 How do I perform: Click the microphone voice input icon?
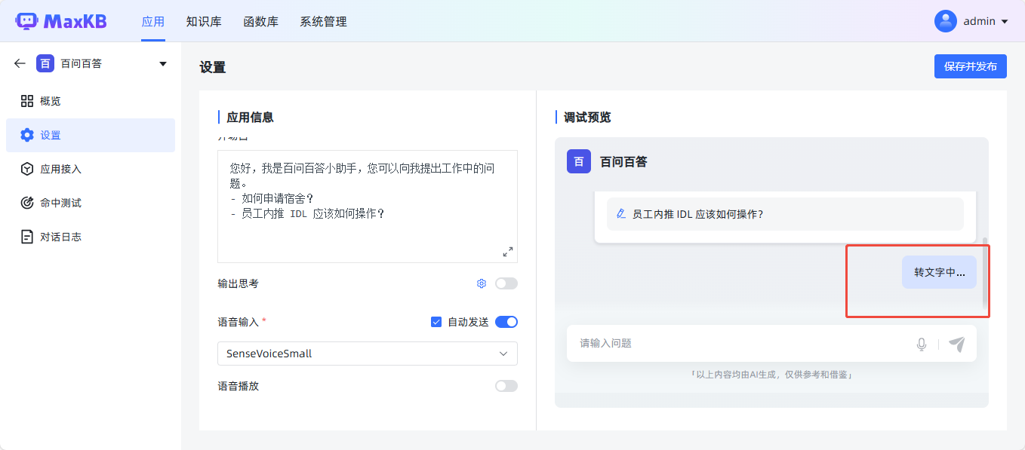[x=921, y=344]
